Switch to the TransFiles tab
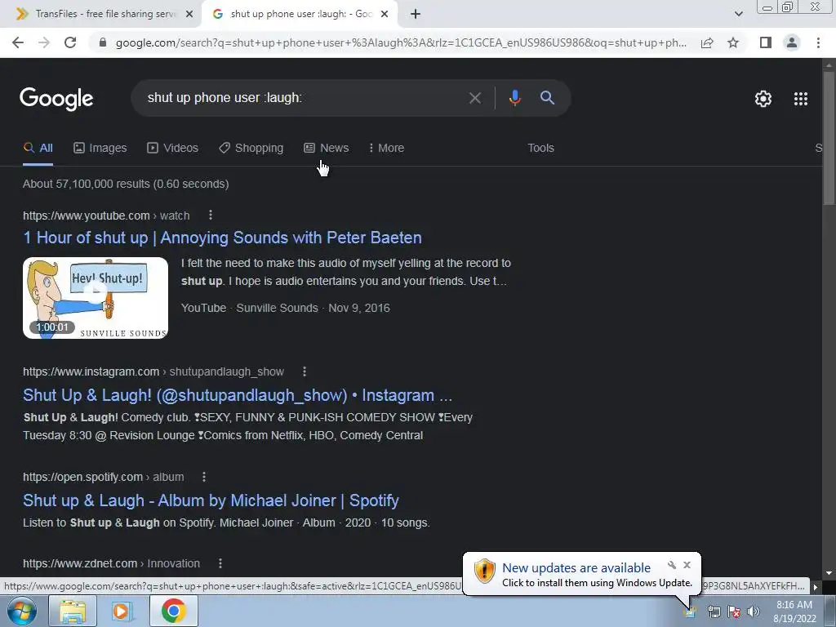 (x=101, y=15)
